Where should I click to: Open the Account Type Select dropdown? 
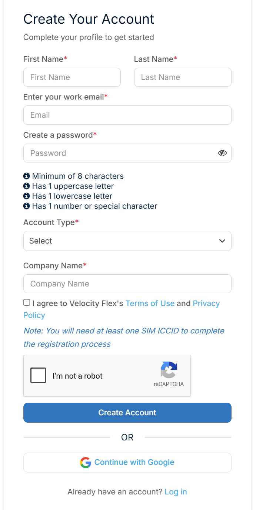[127, 241]
